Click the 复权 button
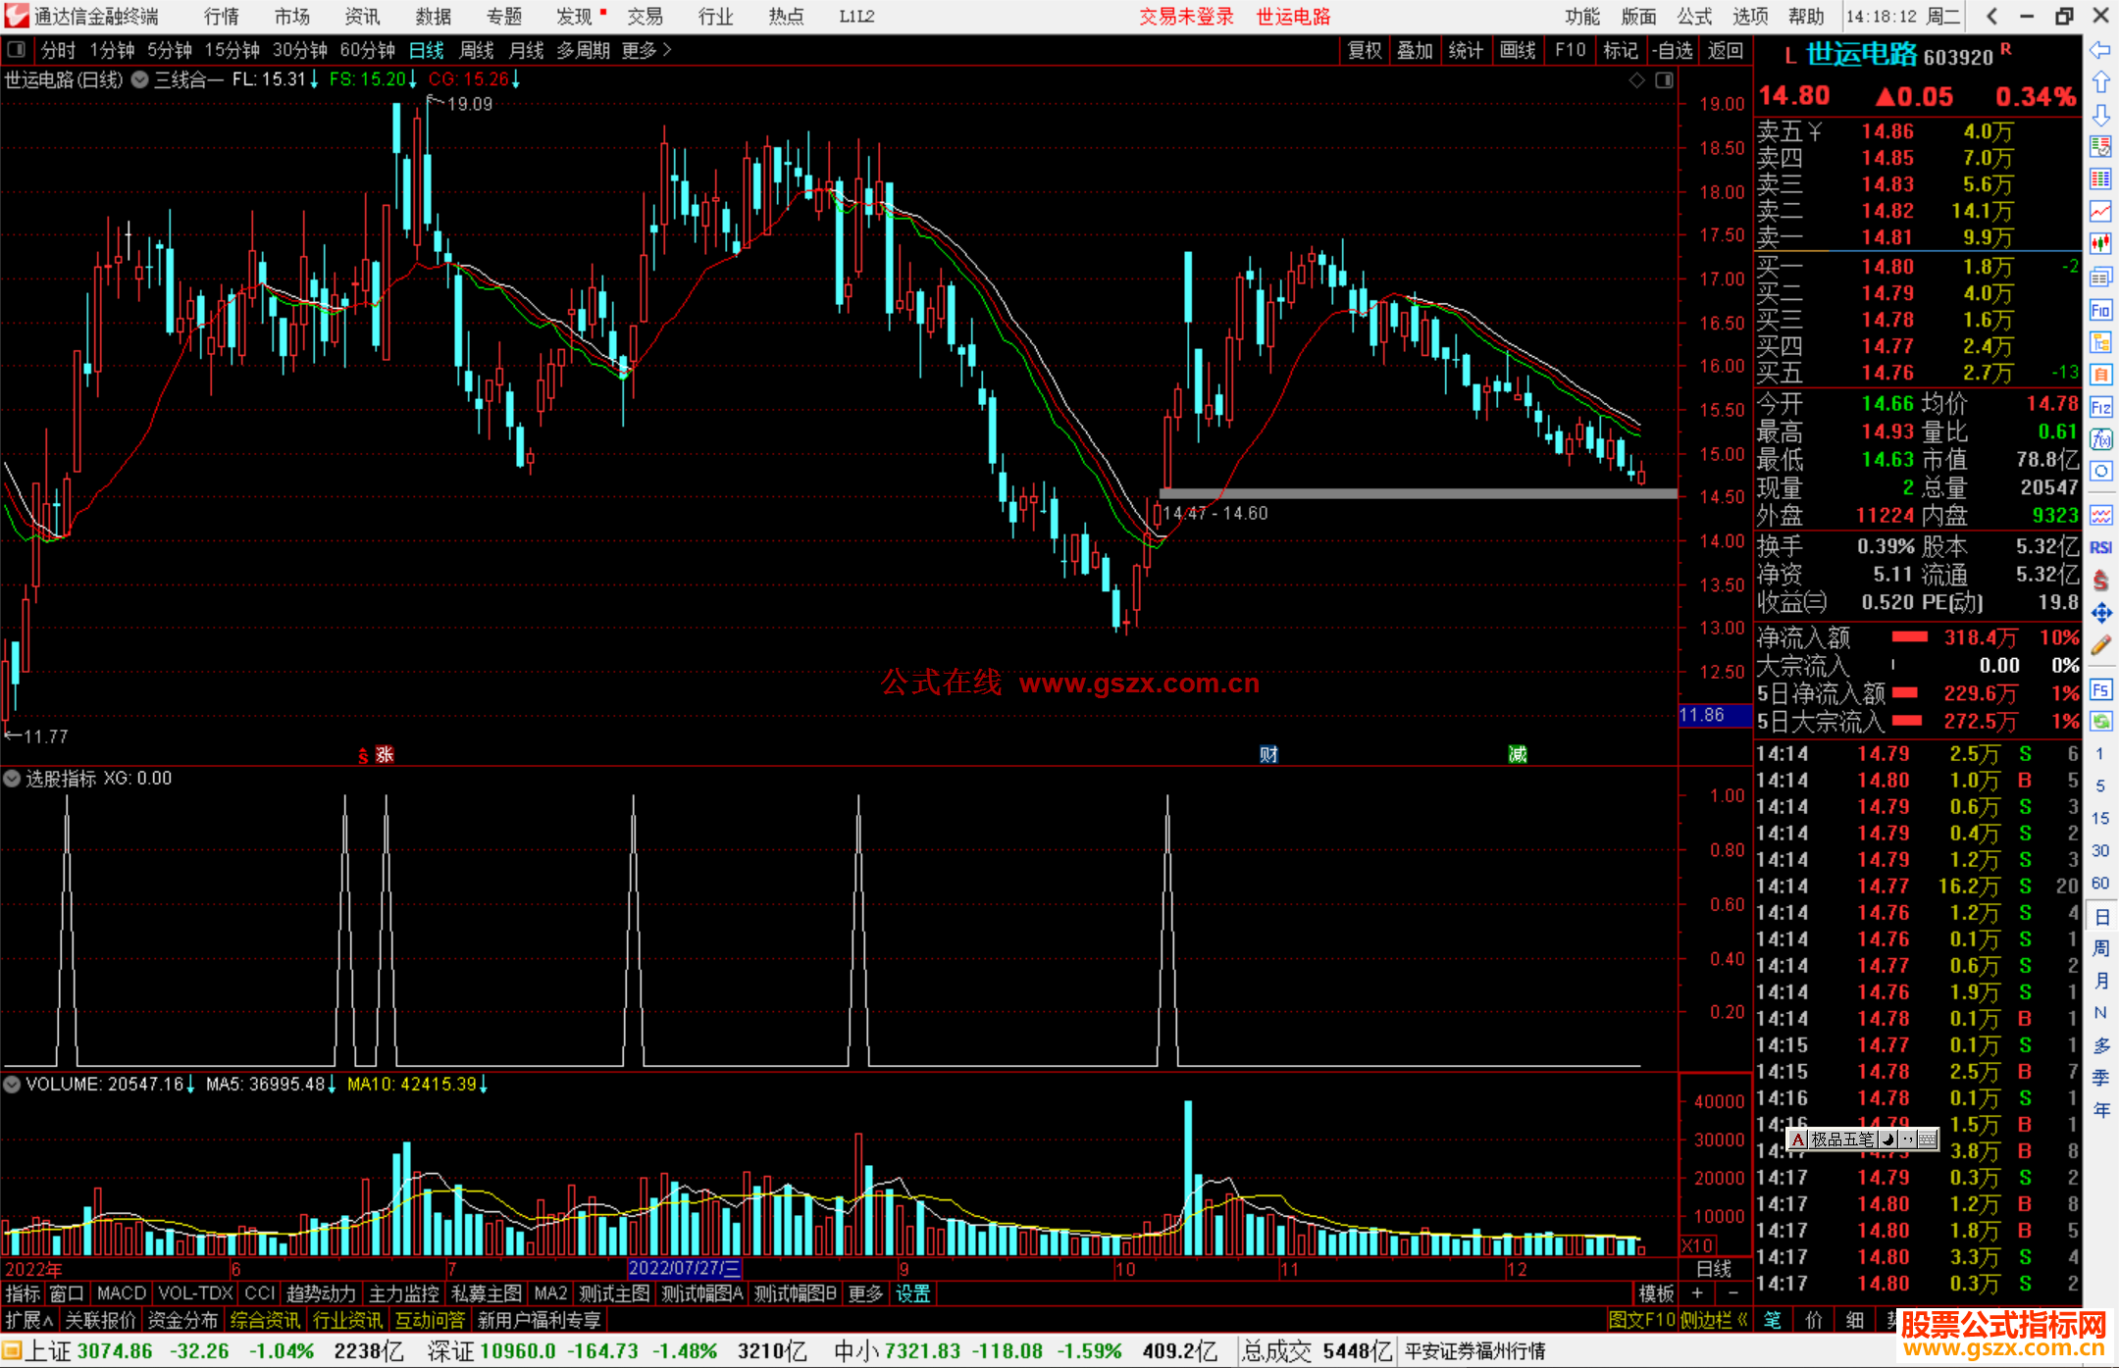2119x1368 pixels. point(1364,50)
